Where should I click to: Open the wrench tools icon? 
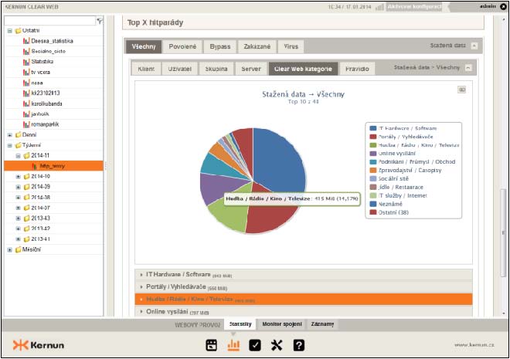(277, 345)
